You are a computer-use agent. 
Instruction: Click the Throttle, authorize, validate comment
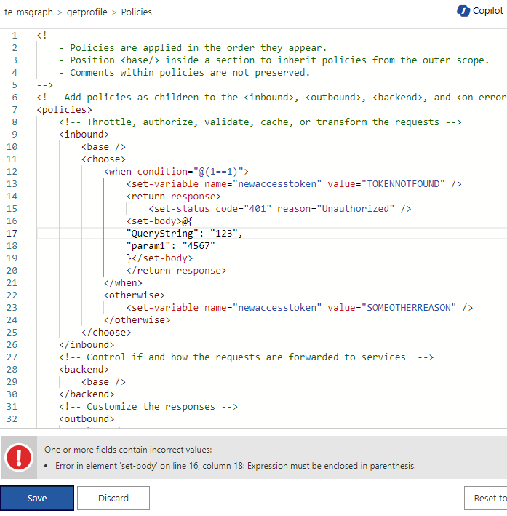pos(260,122)
